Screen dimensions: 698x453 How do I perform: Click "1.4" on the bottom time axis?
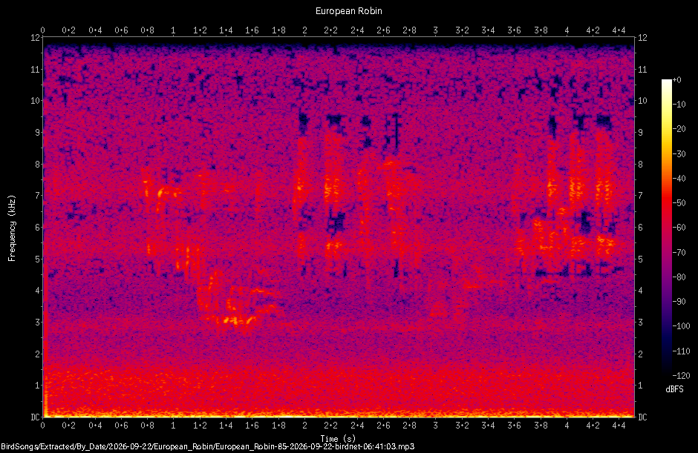point(226,426)
